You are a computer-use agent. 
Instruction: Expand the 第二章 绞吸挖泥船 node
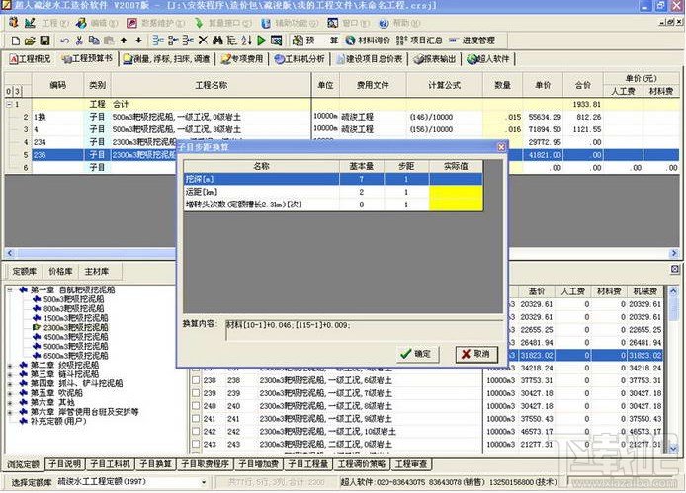click(x=10, y=365)
